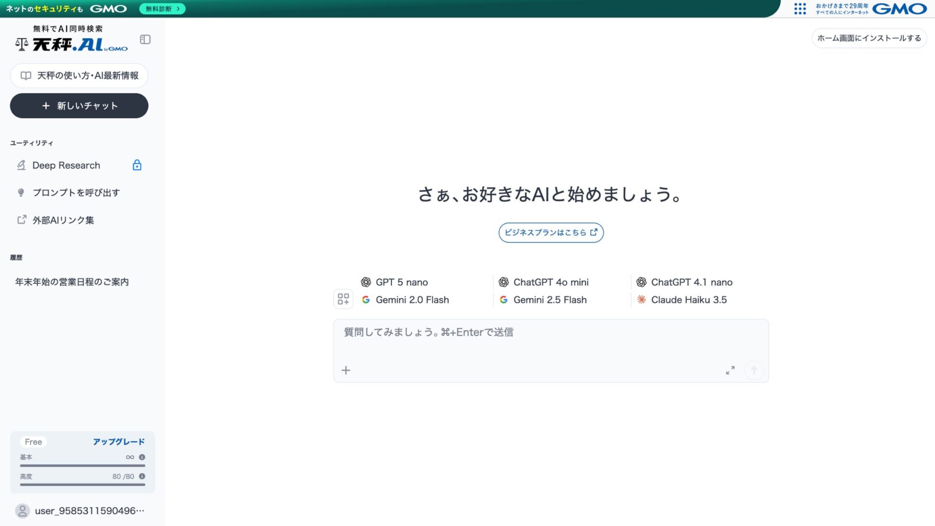The height and width of the screenshot is (526, 935).
Task: Select the GPT 5 nano model icon
Action: 366,282
